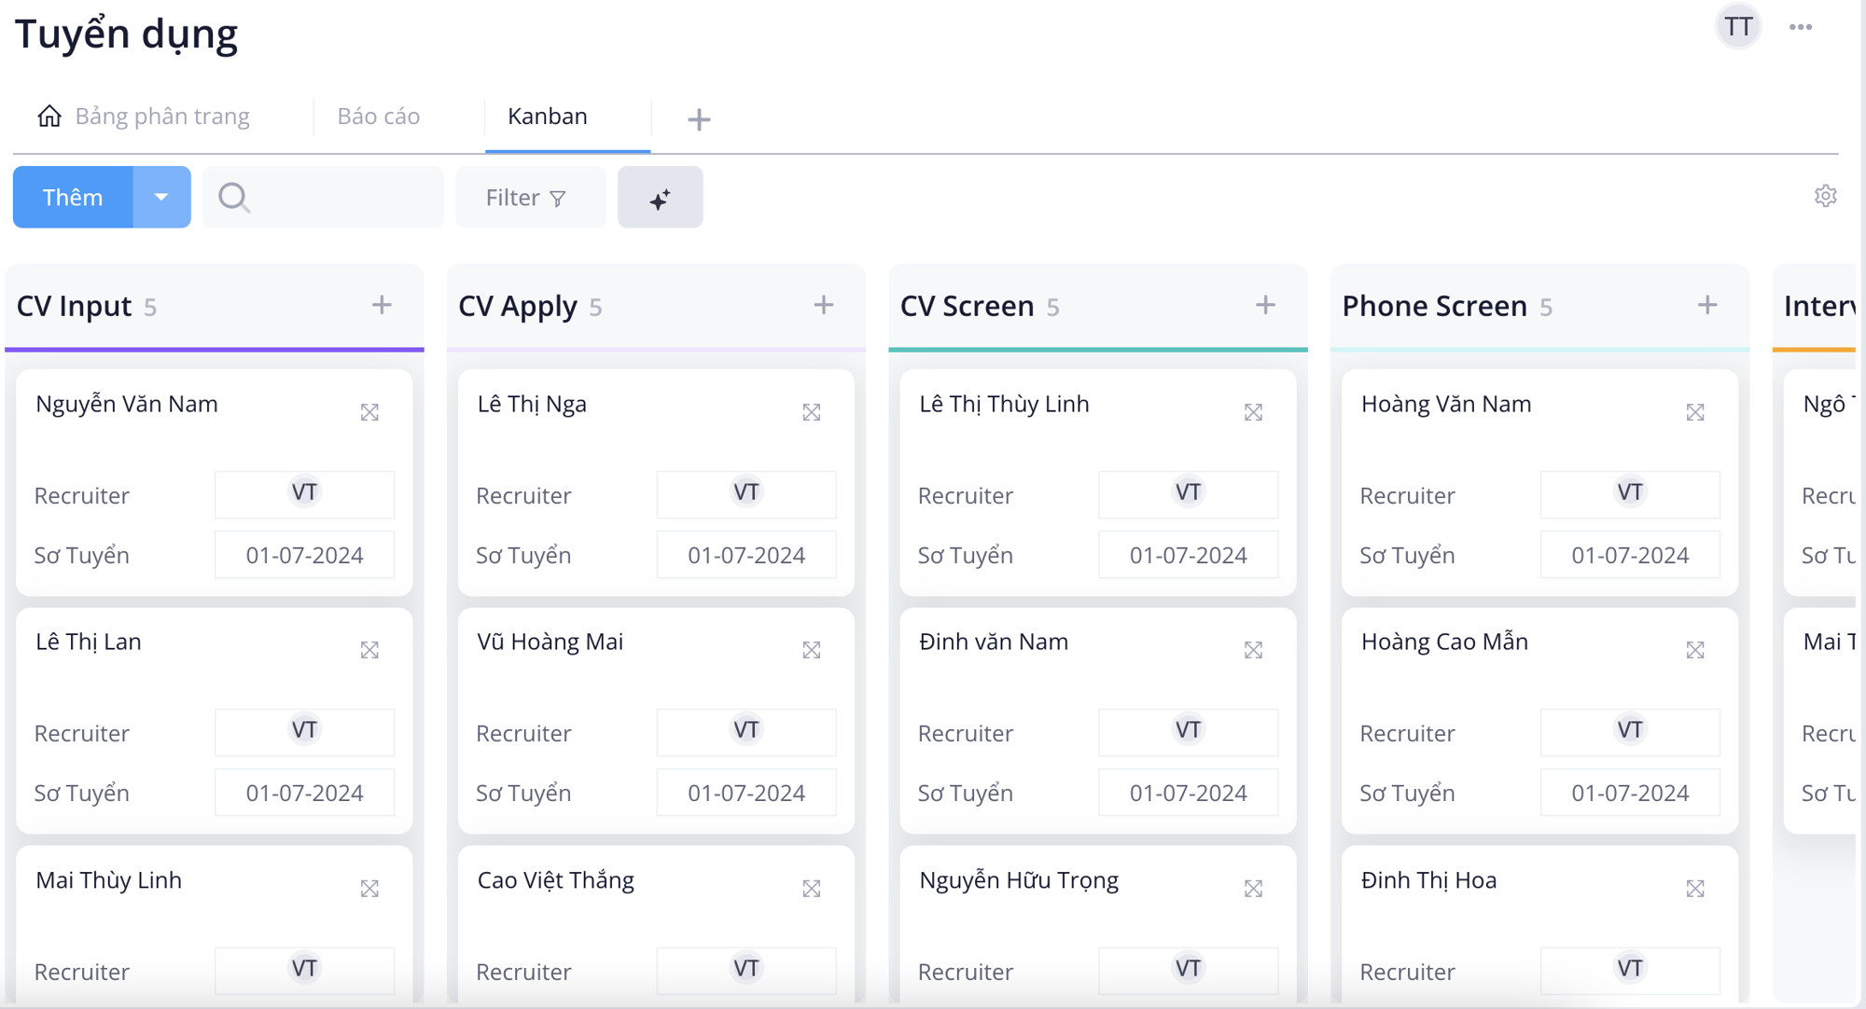This screenshot has width=1866, height=1009.
Task: Click the CV Apply column title
Action: (518, 306)
